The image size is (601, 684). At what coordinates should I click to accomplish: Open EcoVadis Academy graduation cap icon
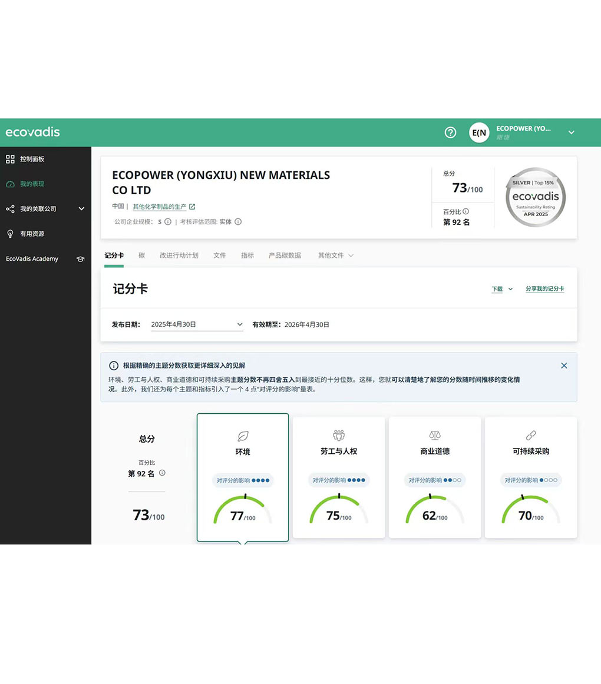click(x=80, y=258)
